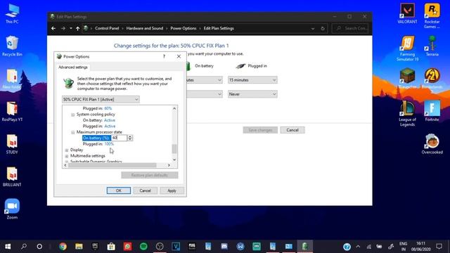Launch Zoom from the desktop

pyautogui.click(x=12, y=209)
